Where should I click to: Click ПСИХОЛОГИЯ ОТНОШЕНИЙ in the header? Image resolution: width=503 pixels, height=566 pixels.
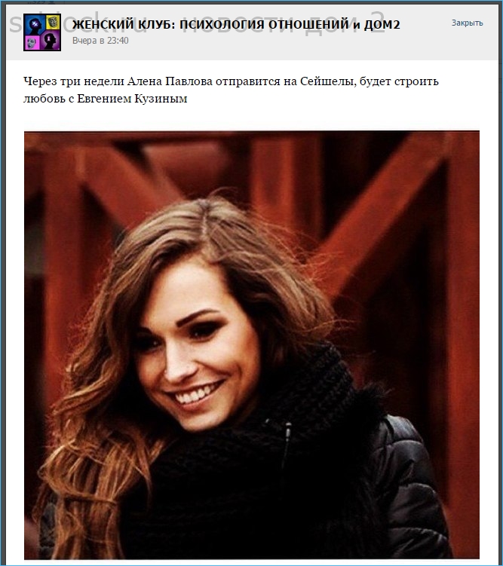[264, 25]
